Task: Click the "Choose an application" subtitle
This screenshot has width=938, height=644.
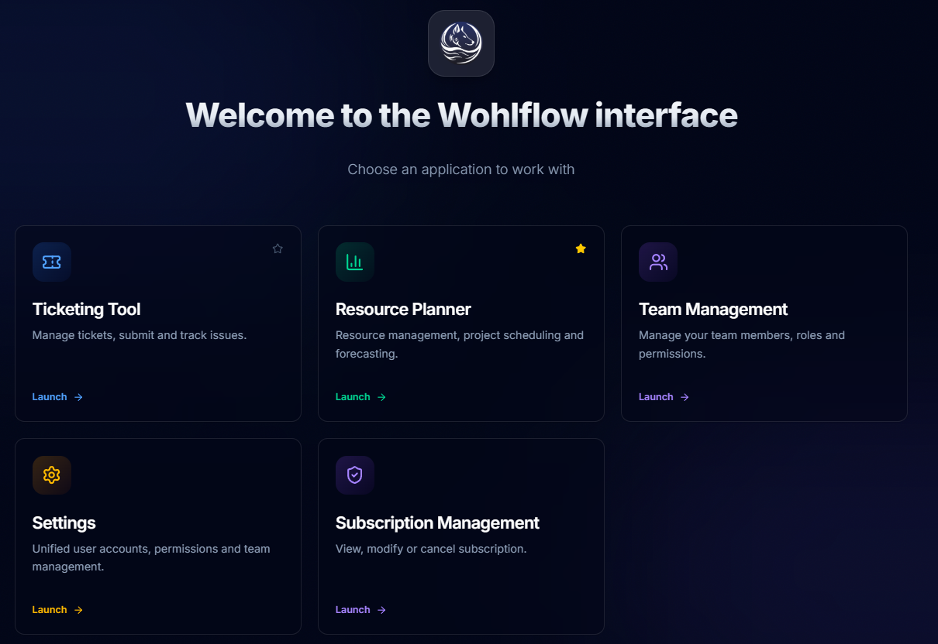Action: (461, 170)
